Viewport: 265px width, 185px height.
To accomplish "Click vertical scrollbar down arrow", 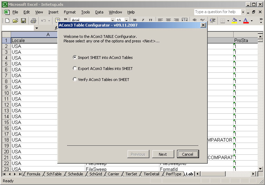I will pyautogui.click(x=260, y=168).
